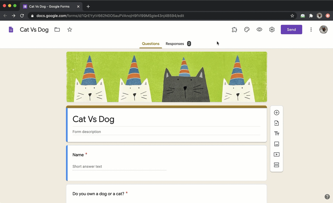Screen dimensions: 333x203
Task: Open the three-dot overflow menu
Action: [311, 30]
